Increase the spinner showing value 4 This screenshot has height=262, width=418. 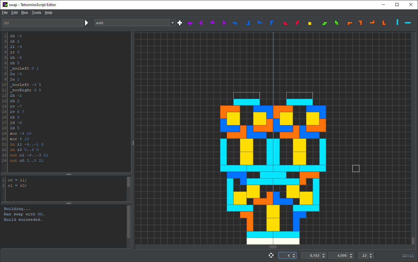coord(294,254)
